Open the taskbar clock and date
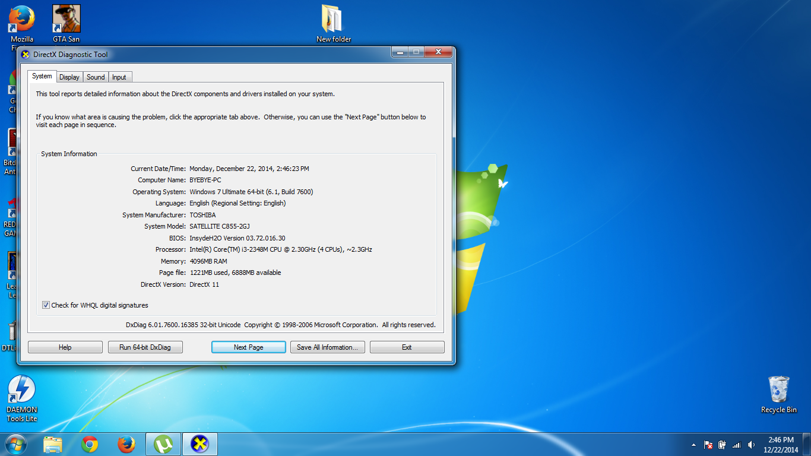 tap(780, 445)
